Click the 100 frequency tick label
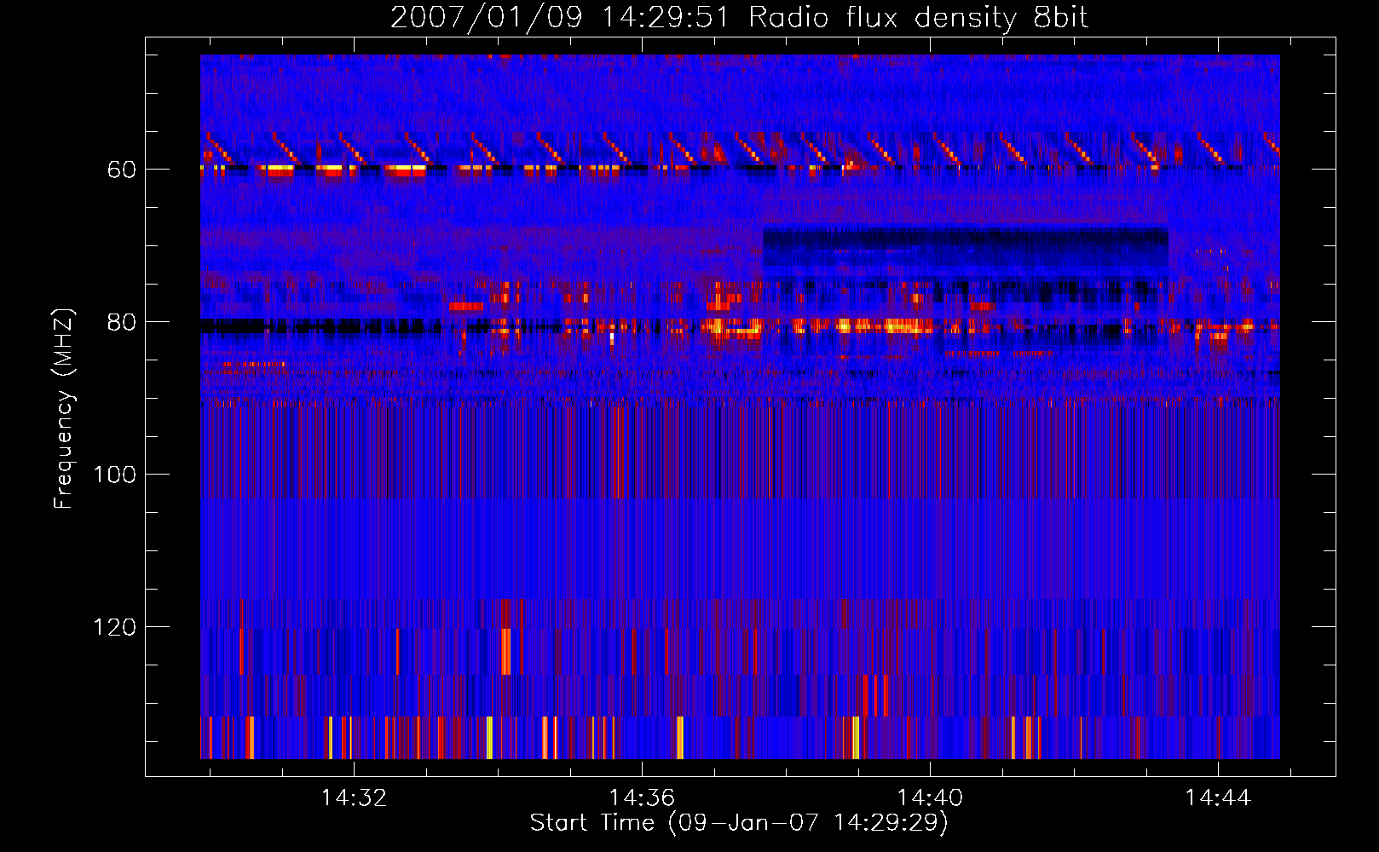Viewport: 1379px width, 852px height. (114, 475)
